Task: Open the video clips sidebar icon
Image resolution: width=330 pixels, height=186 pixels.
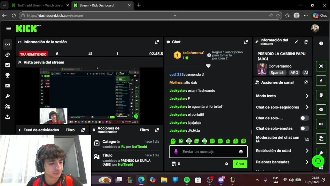Action: coord(8,86)
